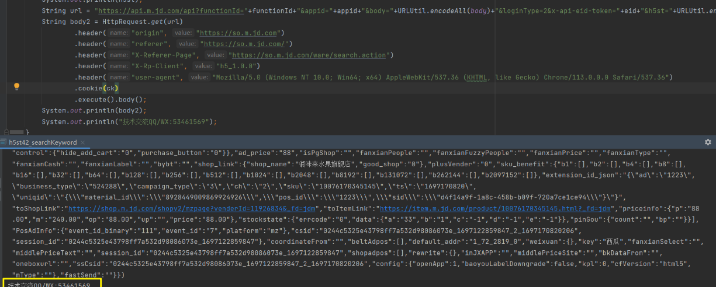Open the toShopLink shop.m.jd.com URL in console
This screenshot has height=287, width=716.
194,208
